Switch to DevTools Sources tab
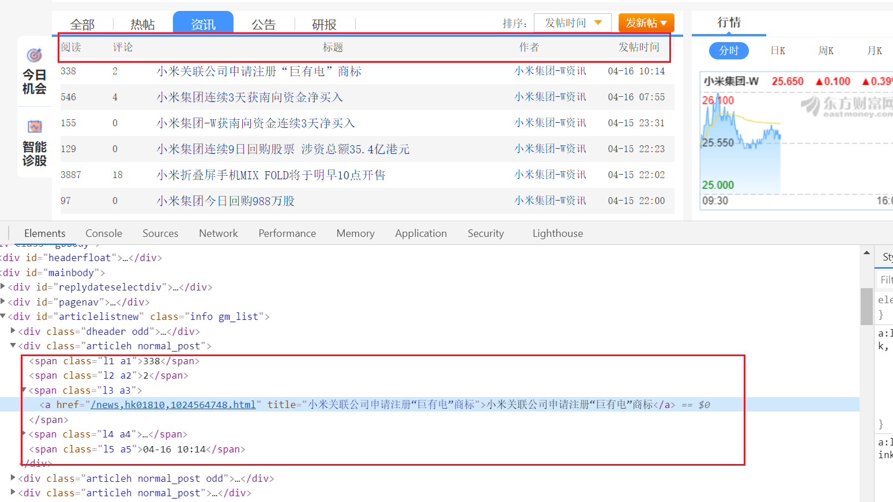Viewport: 893px width, 502px height. click(160, 233)
